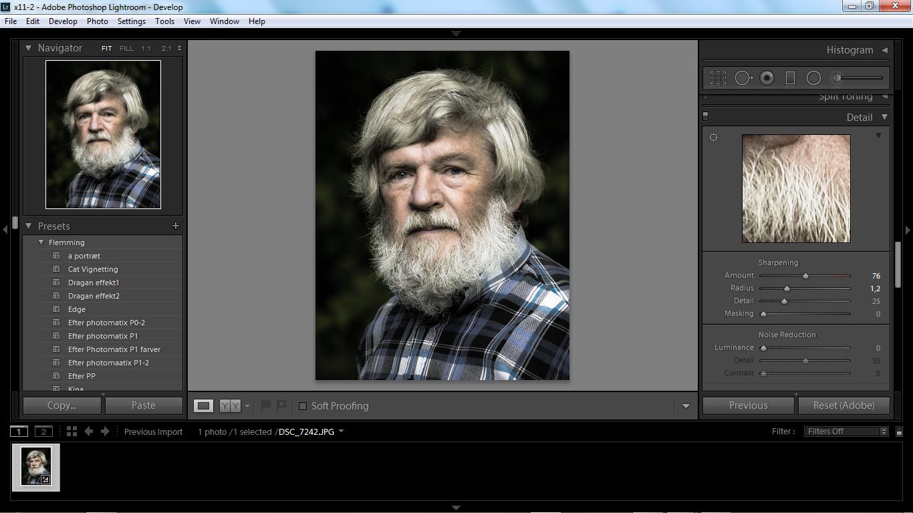
Task: Select the Crop Overlay tool
Action: [718, 78]
